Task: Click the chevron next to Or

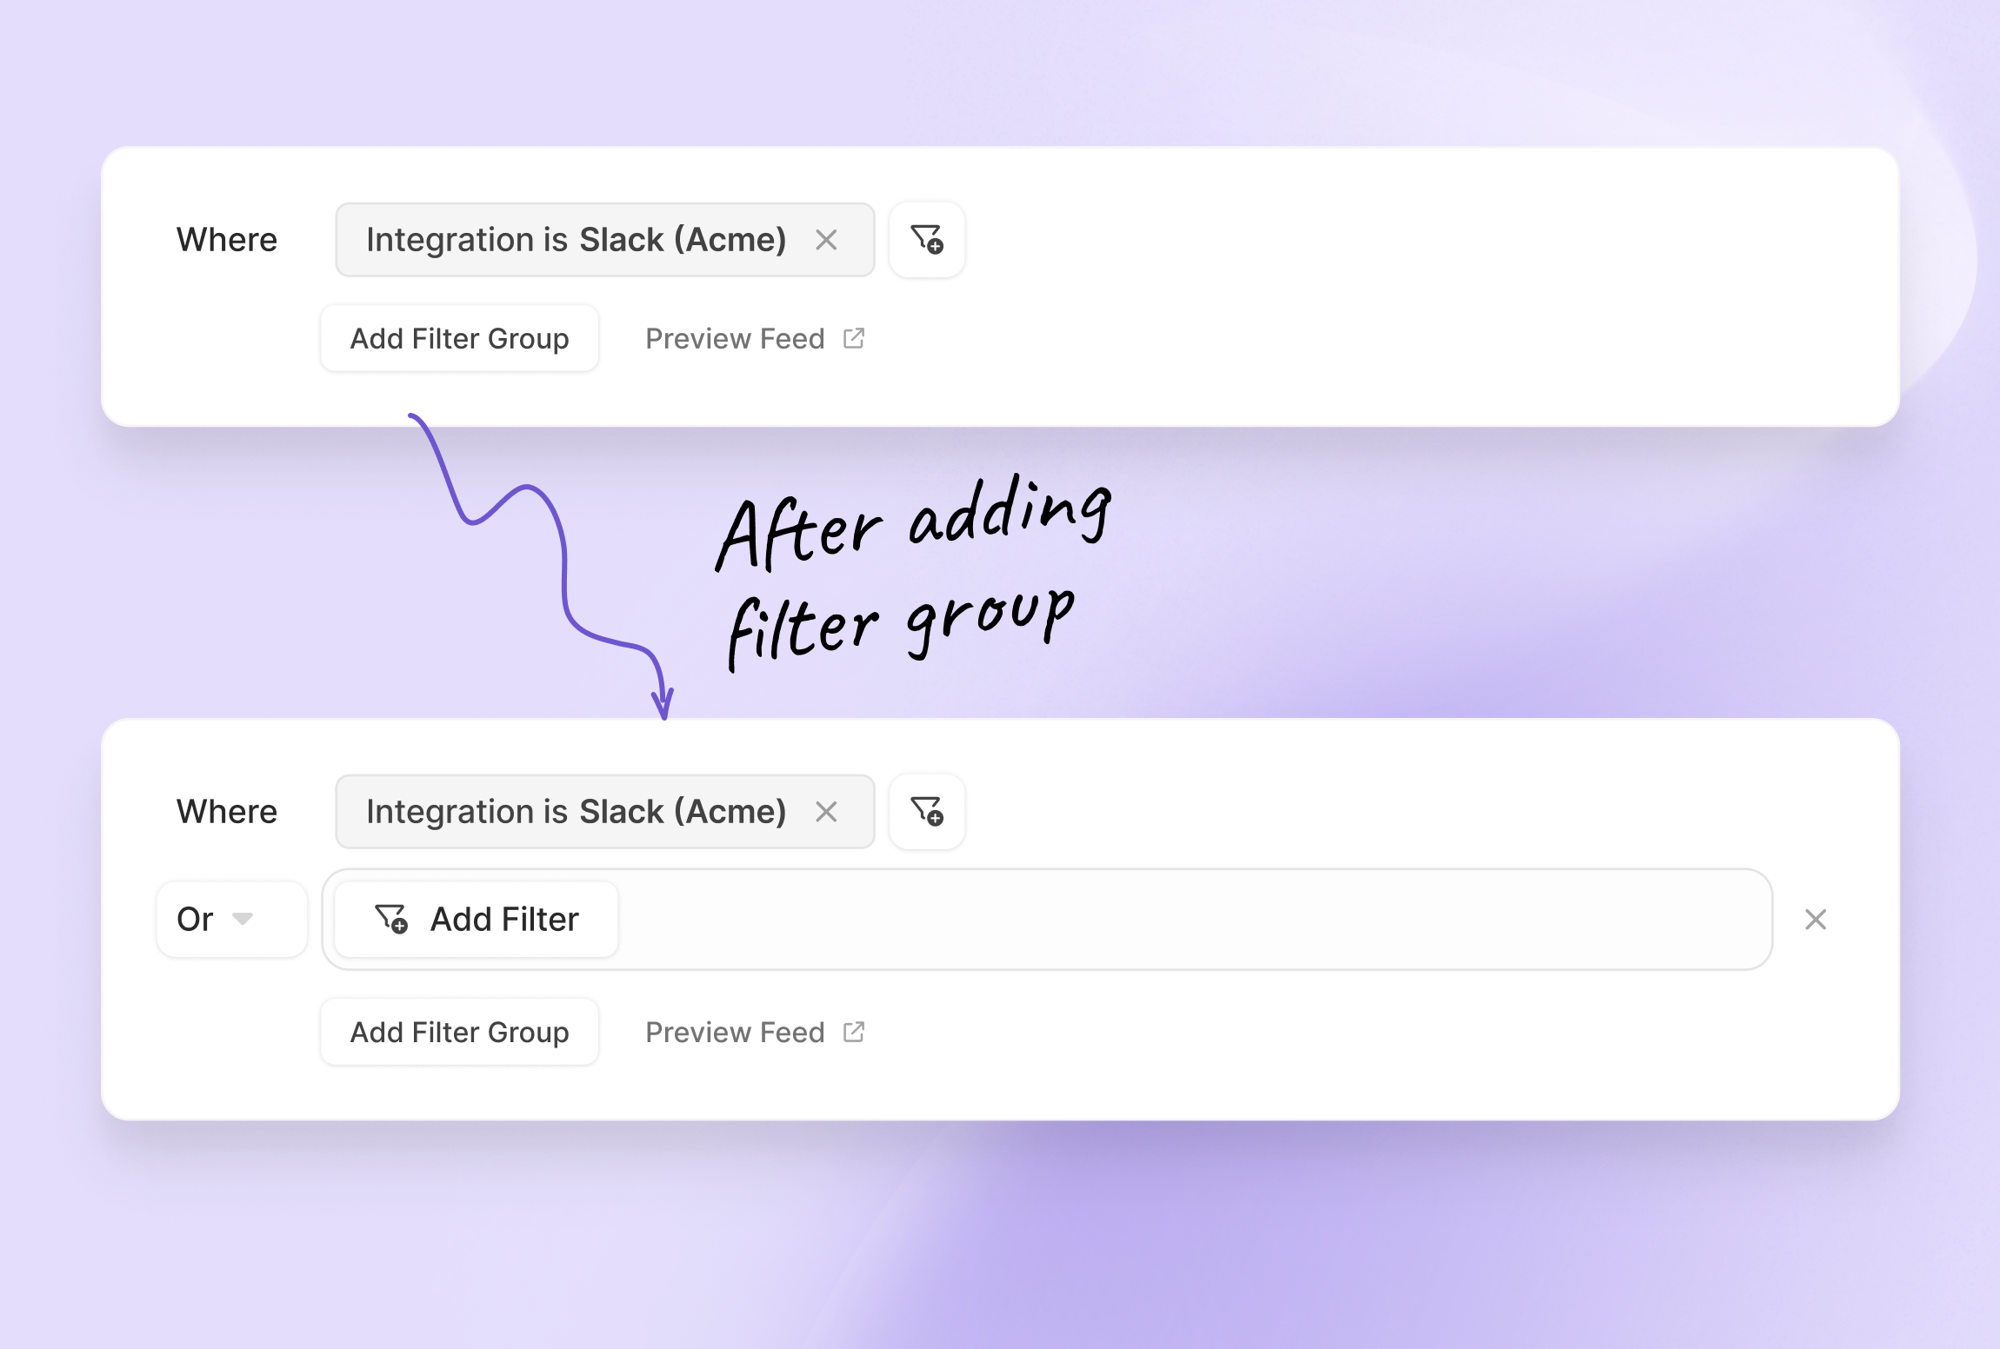Action: point(244,920)
